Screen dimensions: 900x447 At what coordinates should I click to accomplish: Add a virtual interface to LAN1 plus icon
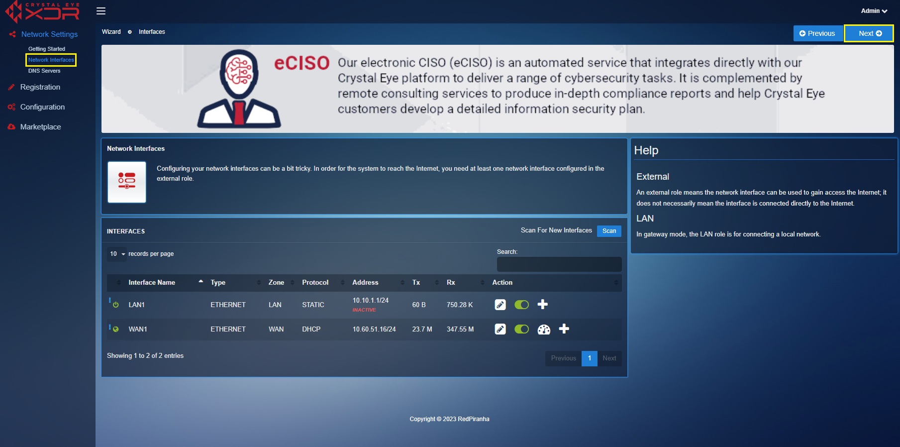coord(543,304)
